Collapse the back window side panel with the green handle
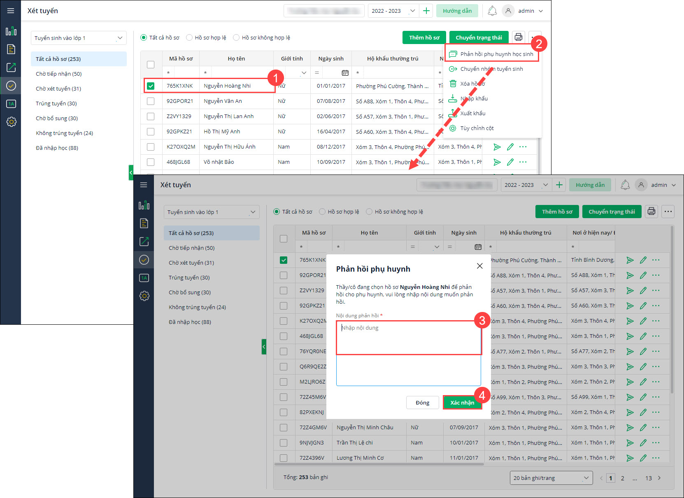Image resolution: width=684 pixels, height=498 pixels. pos(131,172)
